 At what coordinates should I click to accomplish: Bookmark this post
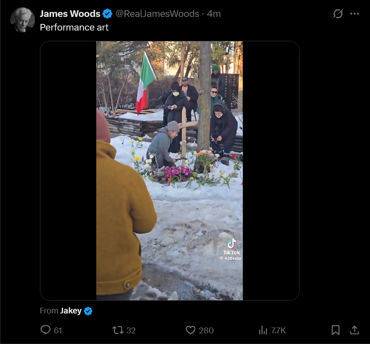pos(335,330)
